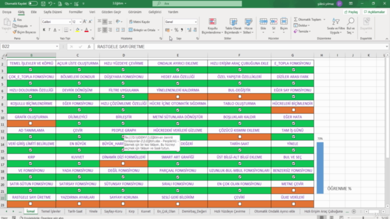Viewport: 390px width, 219px height.
Task: Open the red font color swatch
Action: 87,30
